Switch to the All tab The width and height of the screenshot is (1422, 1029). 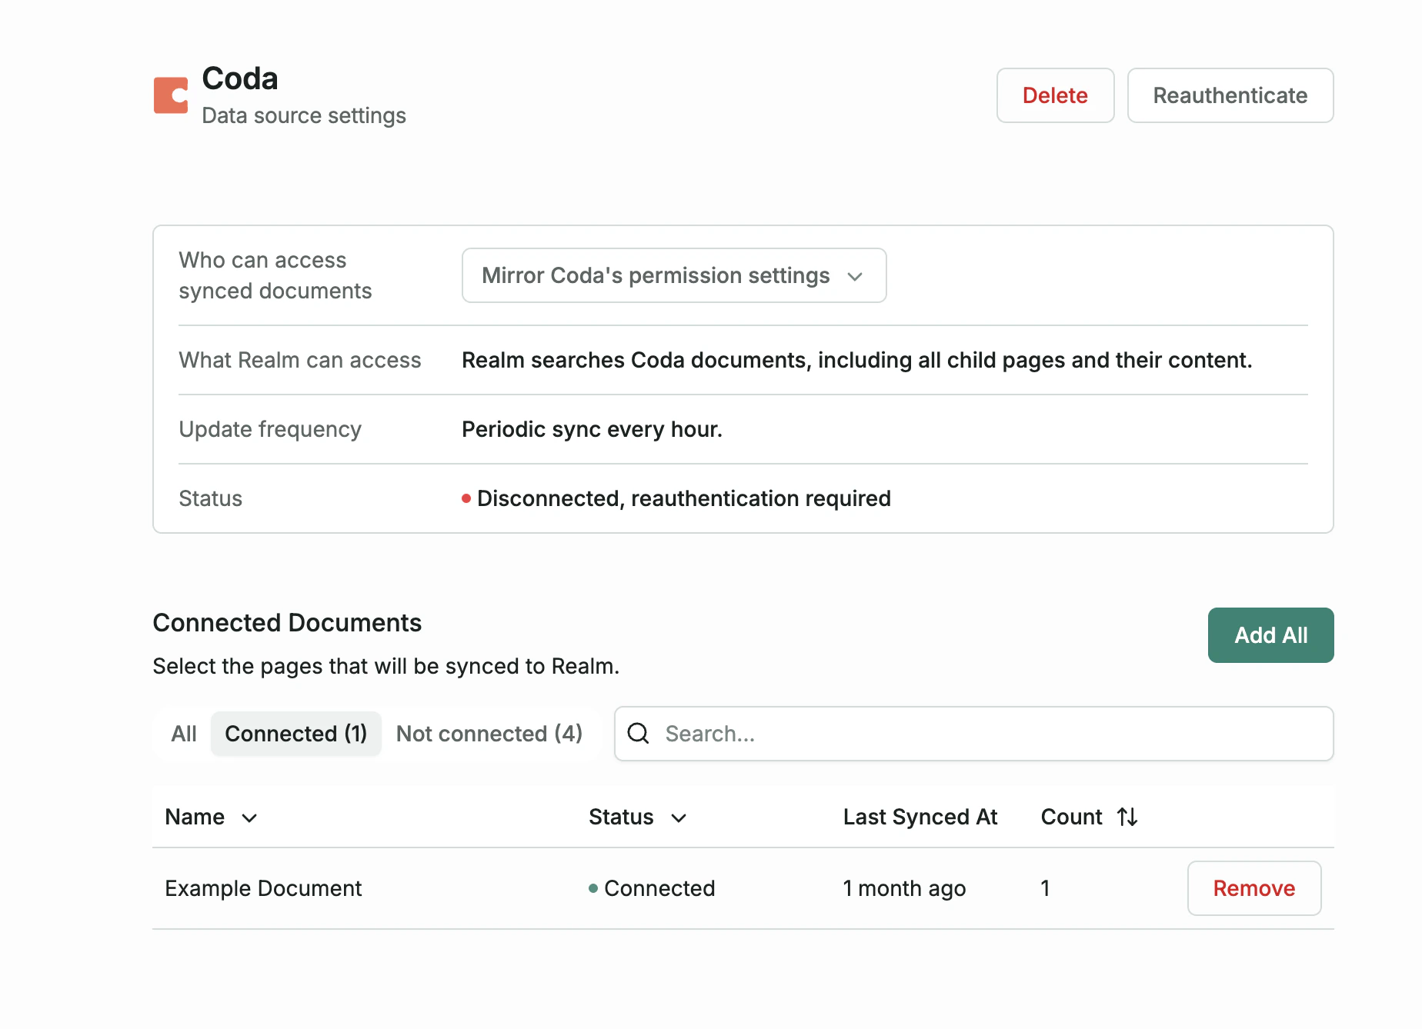184,734
